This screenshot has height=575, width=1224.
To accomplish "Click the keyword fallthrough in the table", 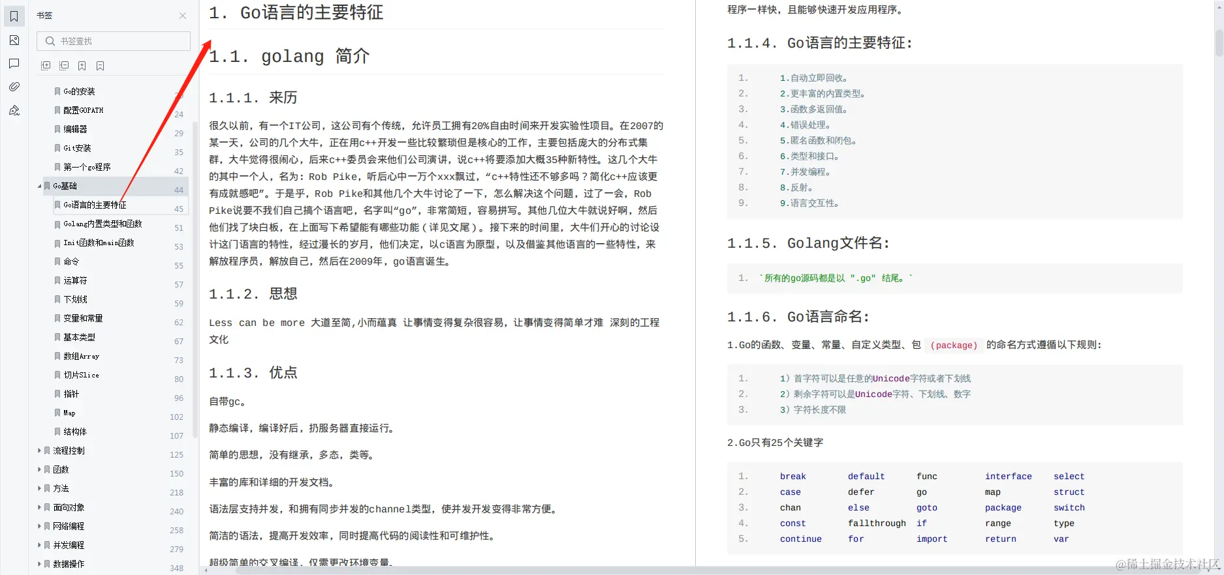I will 877,523.
